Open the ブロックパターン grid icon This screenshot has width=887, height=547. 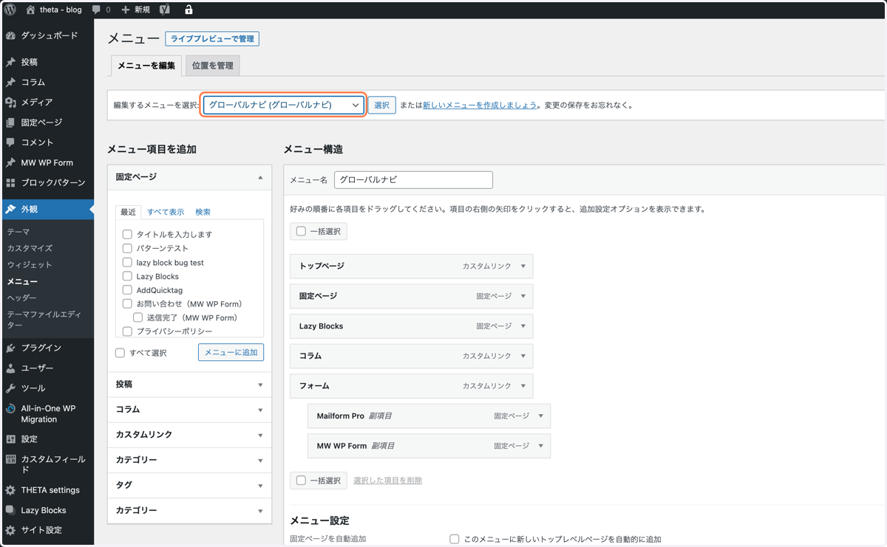pyautogui.click(x=10, y=182)
